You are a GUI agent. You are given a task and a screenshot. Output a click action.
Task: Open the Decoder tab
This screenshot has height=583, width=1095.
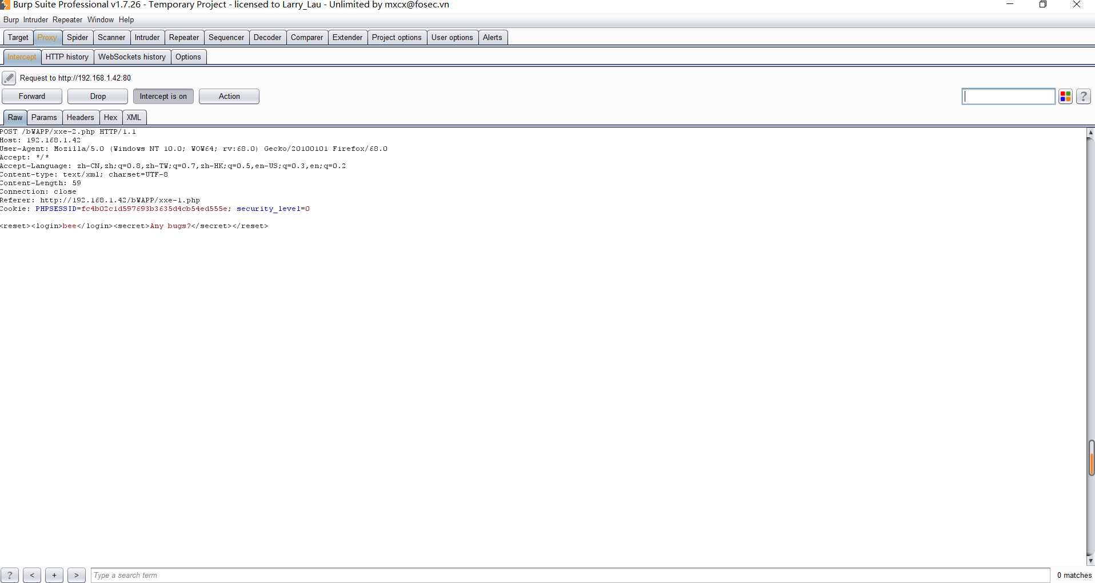(267, 38)
